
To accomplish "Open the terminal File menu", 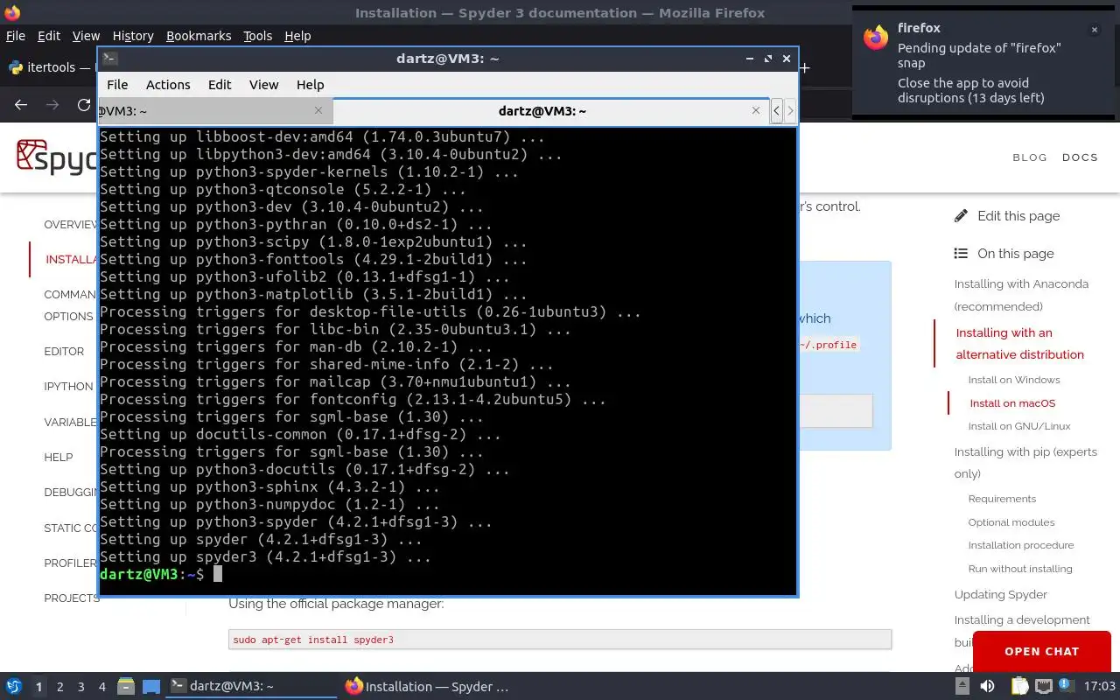I will pos(117,85).
